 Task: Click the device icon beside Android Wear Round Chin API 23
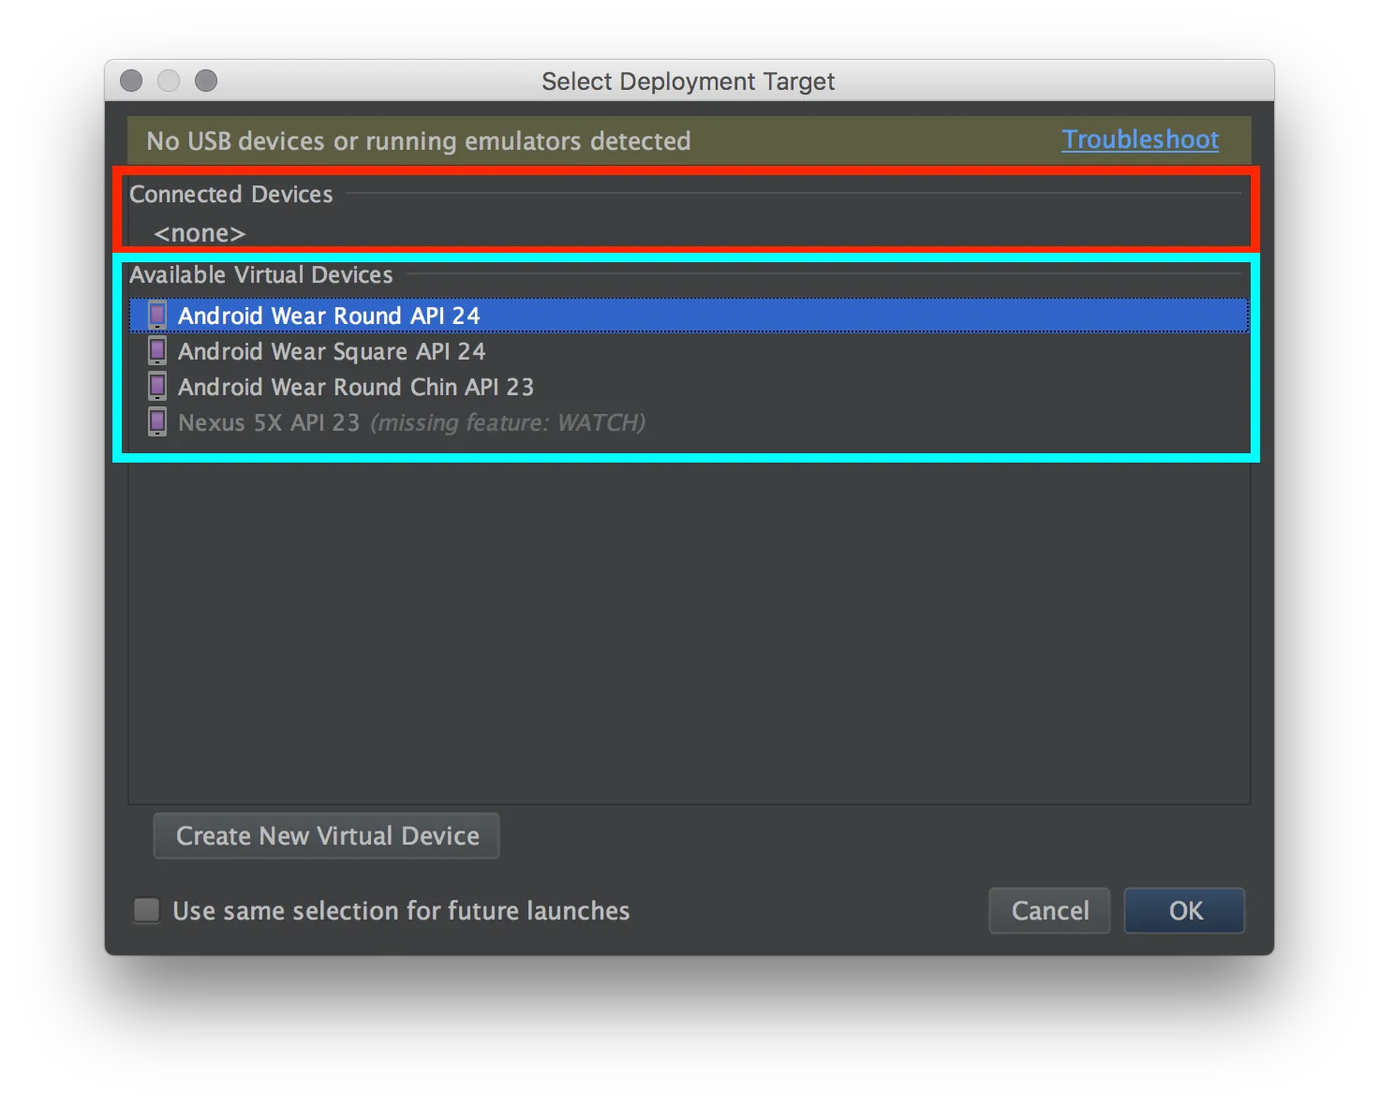coord(156,387)
